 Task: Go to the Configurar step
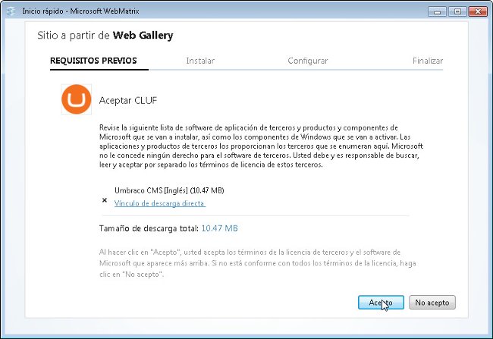pyautogui.click(x=307, y=61)
